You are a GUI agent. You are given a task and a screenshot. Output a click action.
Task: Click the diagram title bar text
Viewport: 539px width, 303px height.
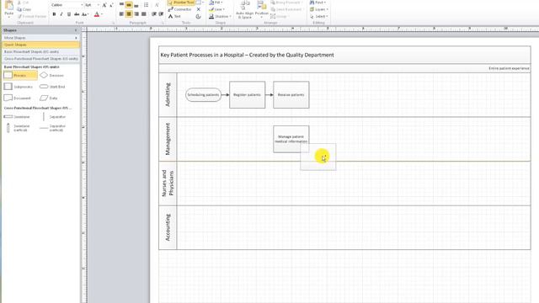247,55
